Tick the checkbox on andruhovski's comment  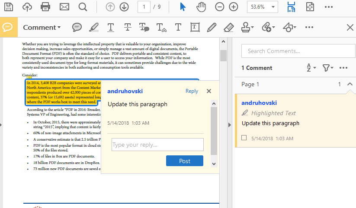point(244,138)
